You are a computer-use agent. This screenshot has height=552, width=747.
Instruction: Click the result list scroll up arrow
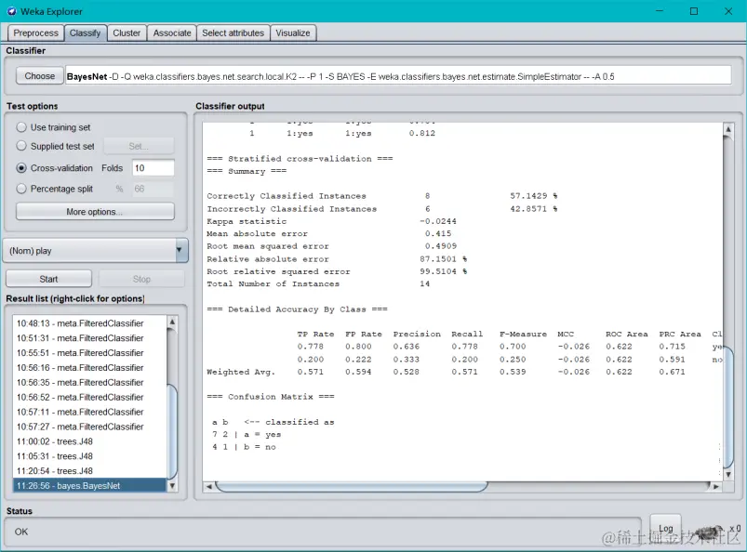click(172, 322)
